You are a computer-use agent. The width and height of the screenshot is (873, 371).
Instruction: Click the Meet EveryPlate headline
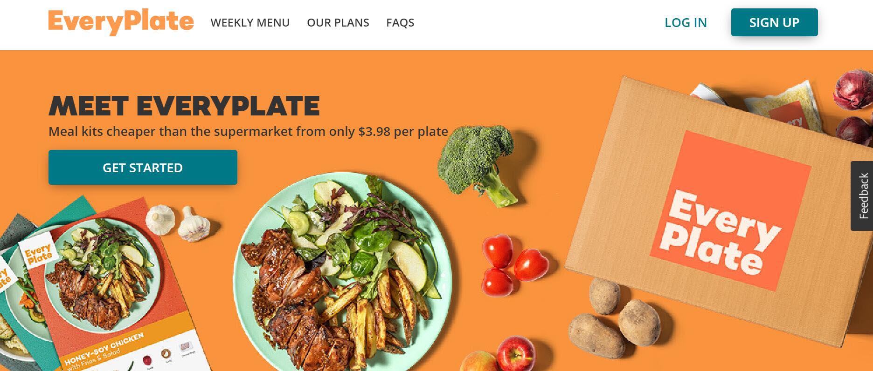pos(184,106)
